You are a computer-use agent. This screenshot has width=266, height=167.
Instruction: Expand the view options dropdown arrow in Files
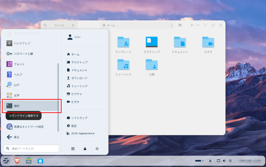(x=198, y=25)
